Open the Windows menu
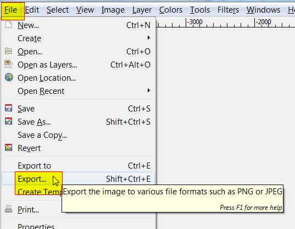 pyautogui.click(x=263, y=10)
